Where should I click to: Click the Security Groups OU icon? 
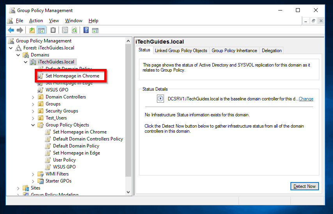pos(40,111)
